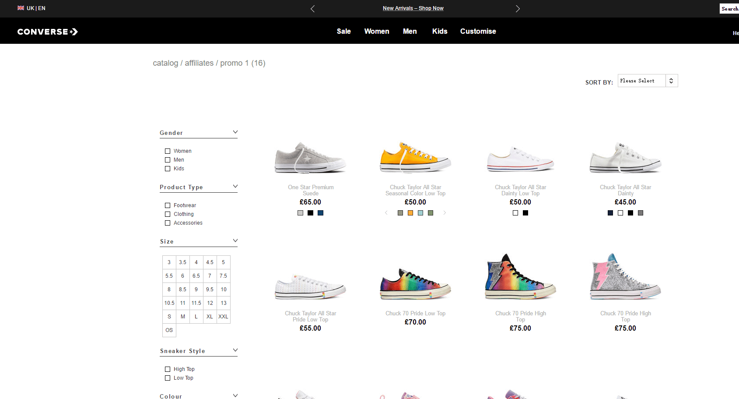Open the Sale menu

pos(344,32)
